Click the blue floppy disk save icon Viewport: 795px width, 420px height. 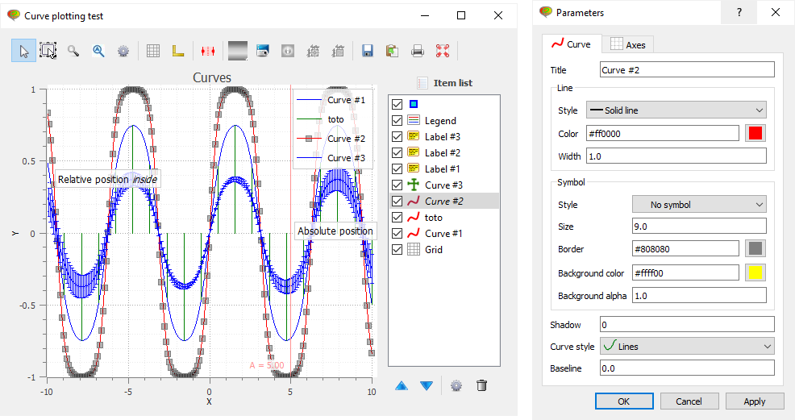368,51
